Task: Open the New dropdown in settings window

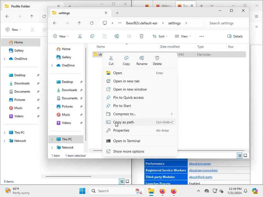Action: pos(61,36)
